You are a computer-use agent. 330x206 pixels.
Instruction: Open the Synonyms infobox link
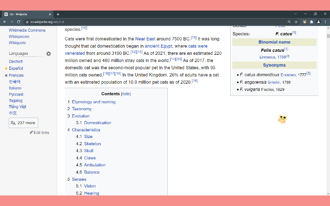point(274,65)
